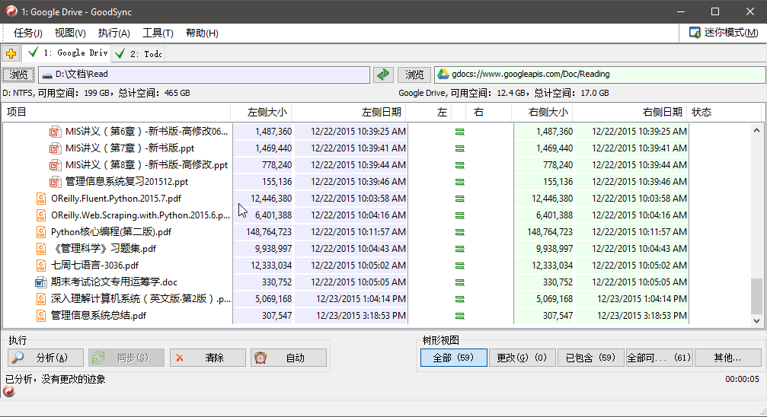
Task: Select 全部 (59) tree view filter
Action: 454,358
